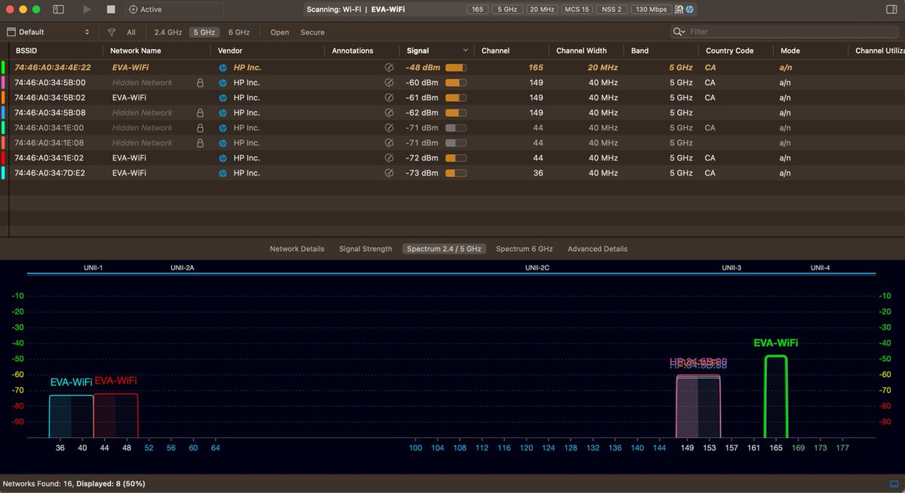Click green EVA-WiFi channel 165 spectrum label

pos(776,343)
